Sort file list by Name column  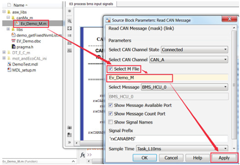point(19,5)
